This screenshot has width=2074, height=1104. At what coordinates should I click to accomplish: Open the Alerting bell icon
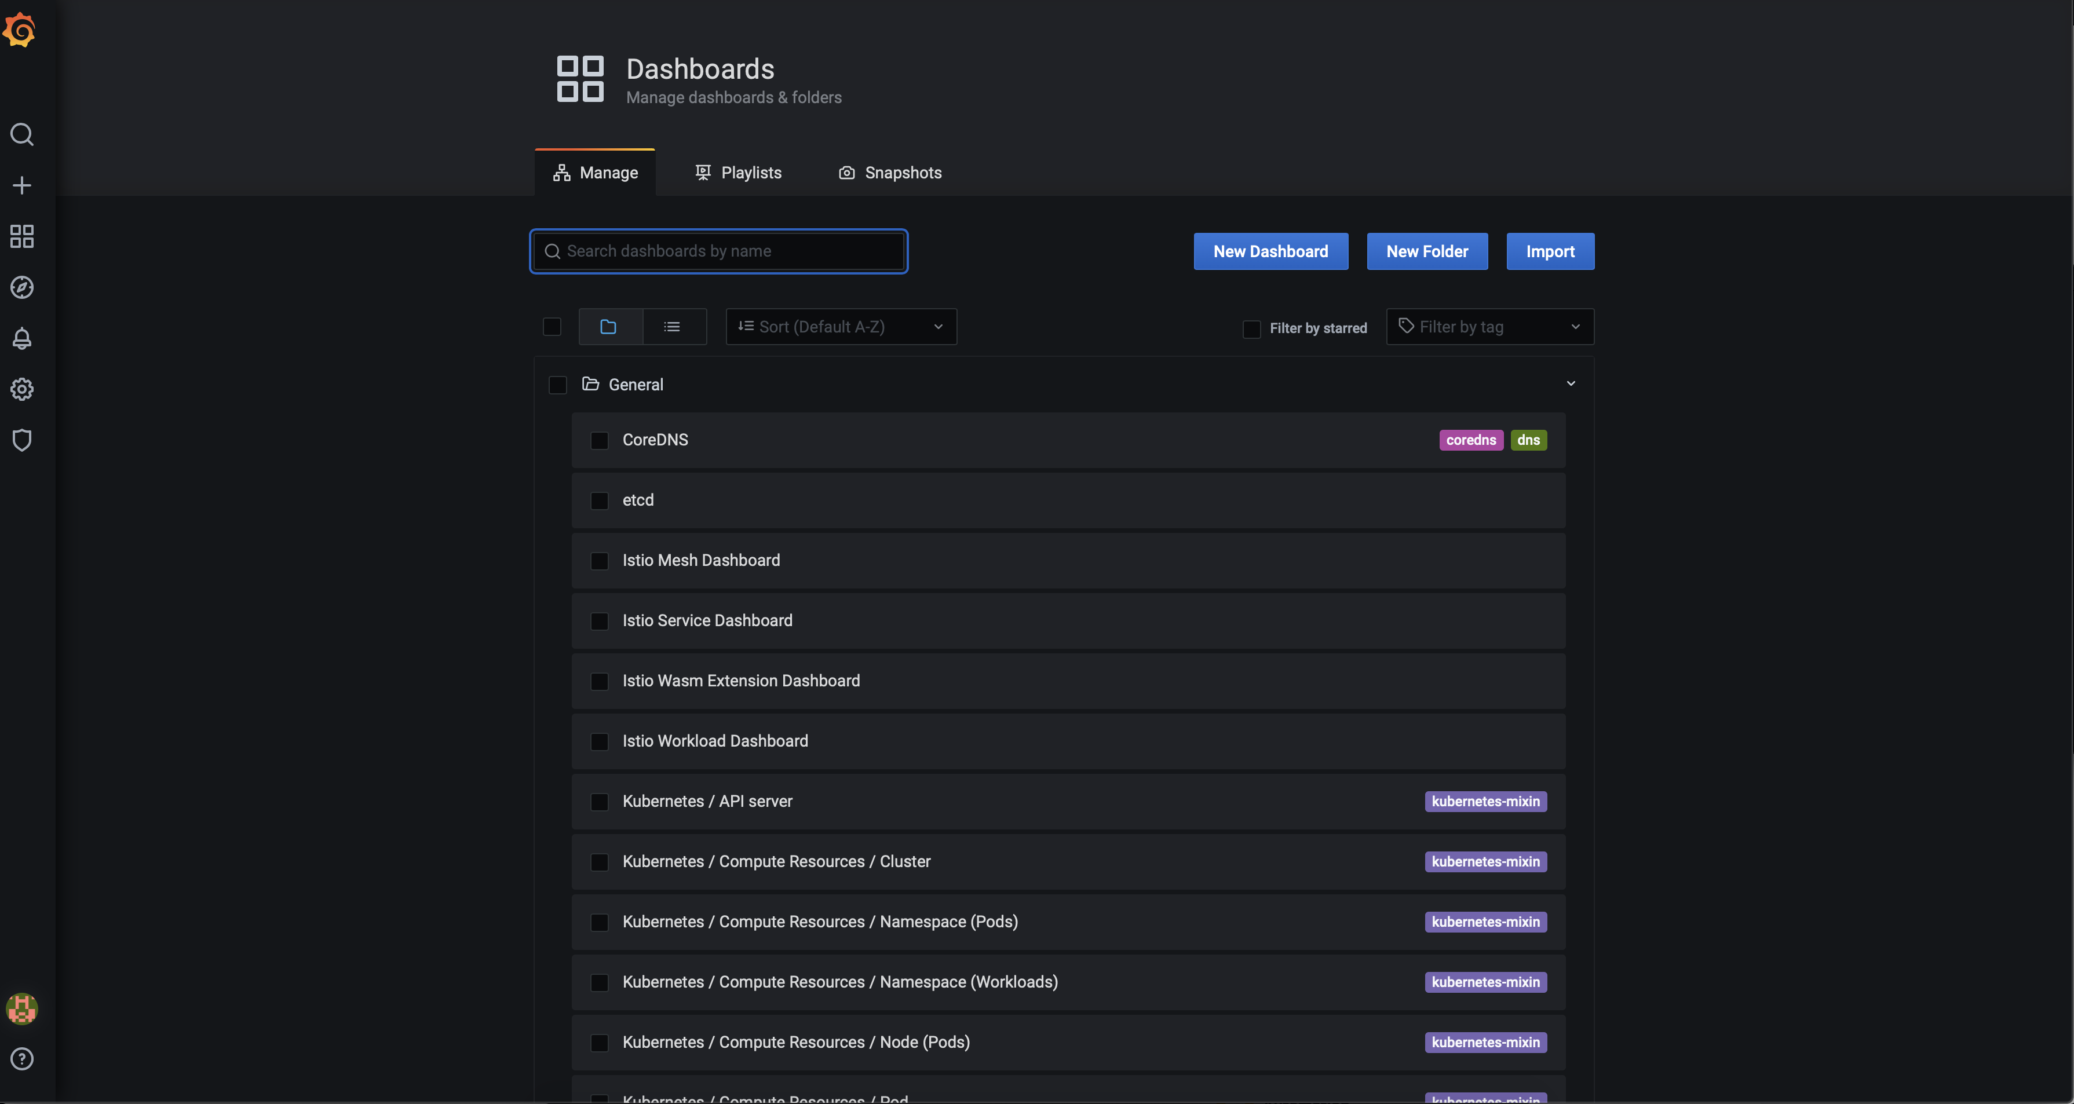click(22, 338)
